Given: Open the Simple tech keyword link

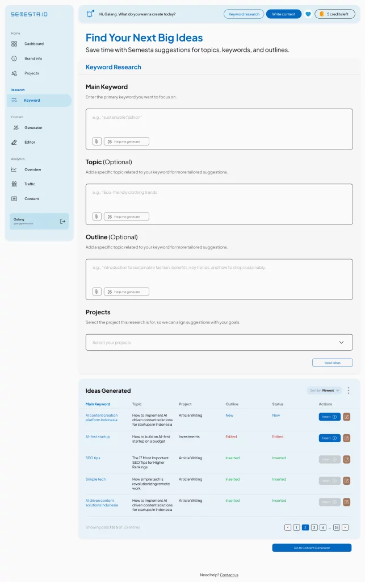Looking at the screenshot, I should click(x=95, y=479).
